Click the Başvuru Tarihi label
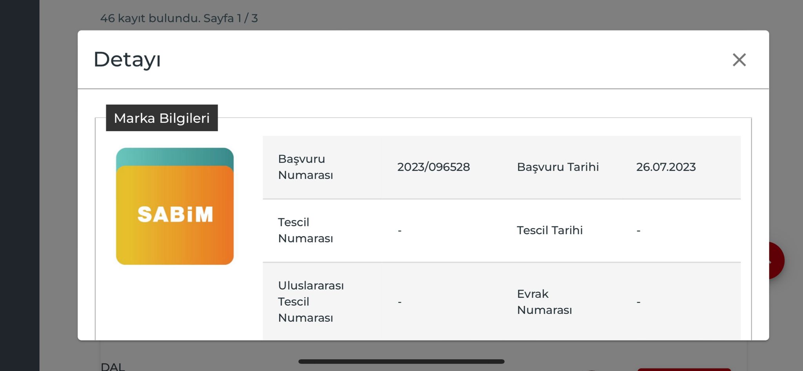The width and height of the screenshot is (803, 371). [558, 167]
